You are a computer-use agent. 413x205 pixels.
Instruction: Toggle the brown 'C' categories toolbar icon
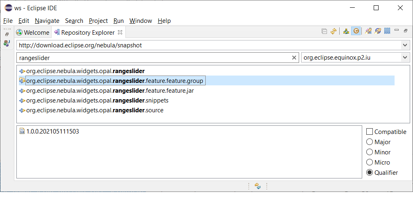pos(356,31)
